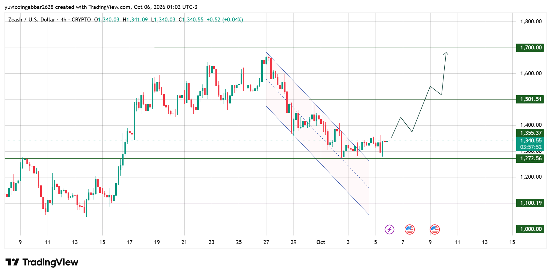Click the +0.52 (+0.04%) change value

(x=225, y=20)
